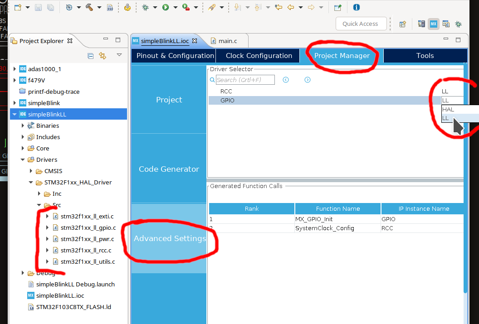Image resolution: width=479 pixels, height=324 pixels.
Task: Select the simpleBlinkLL.ioc file in tree
Action: tap(60, 295)
